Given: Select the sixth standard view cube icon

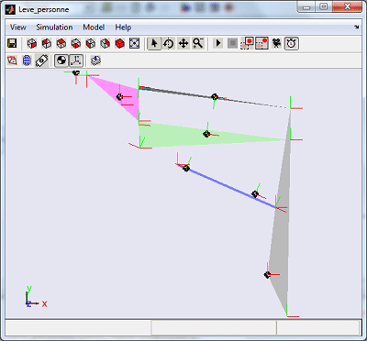Looking at the screenshot, I should pos(105,43).
